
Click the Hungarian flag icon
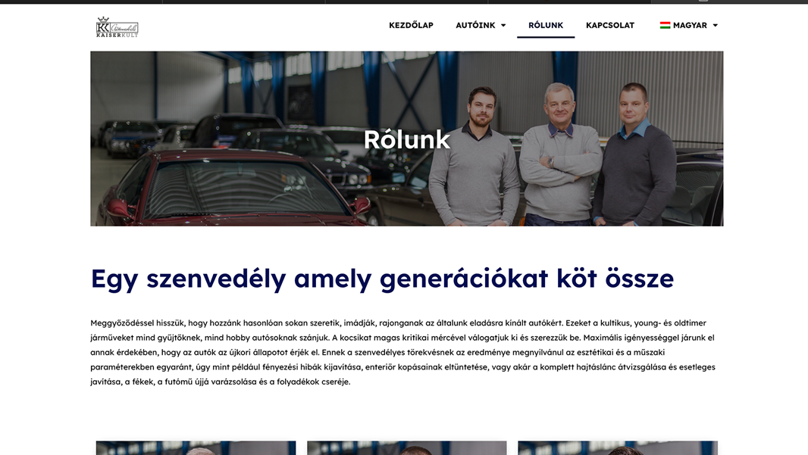point(665,25)
